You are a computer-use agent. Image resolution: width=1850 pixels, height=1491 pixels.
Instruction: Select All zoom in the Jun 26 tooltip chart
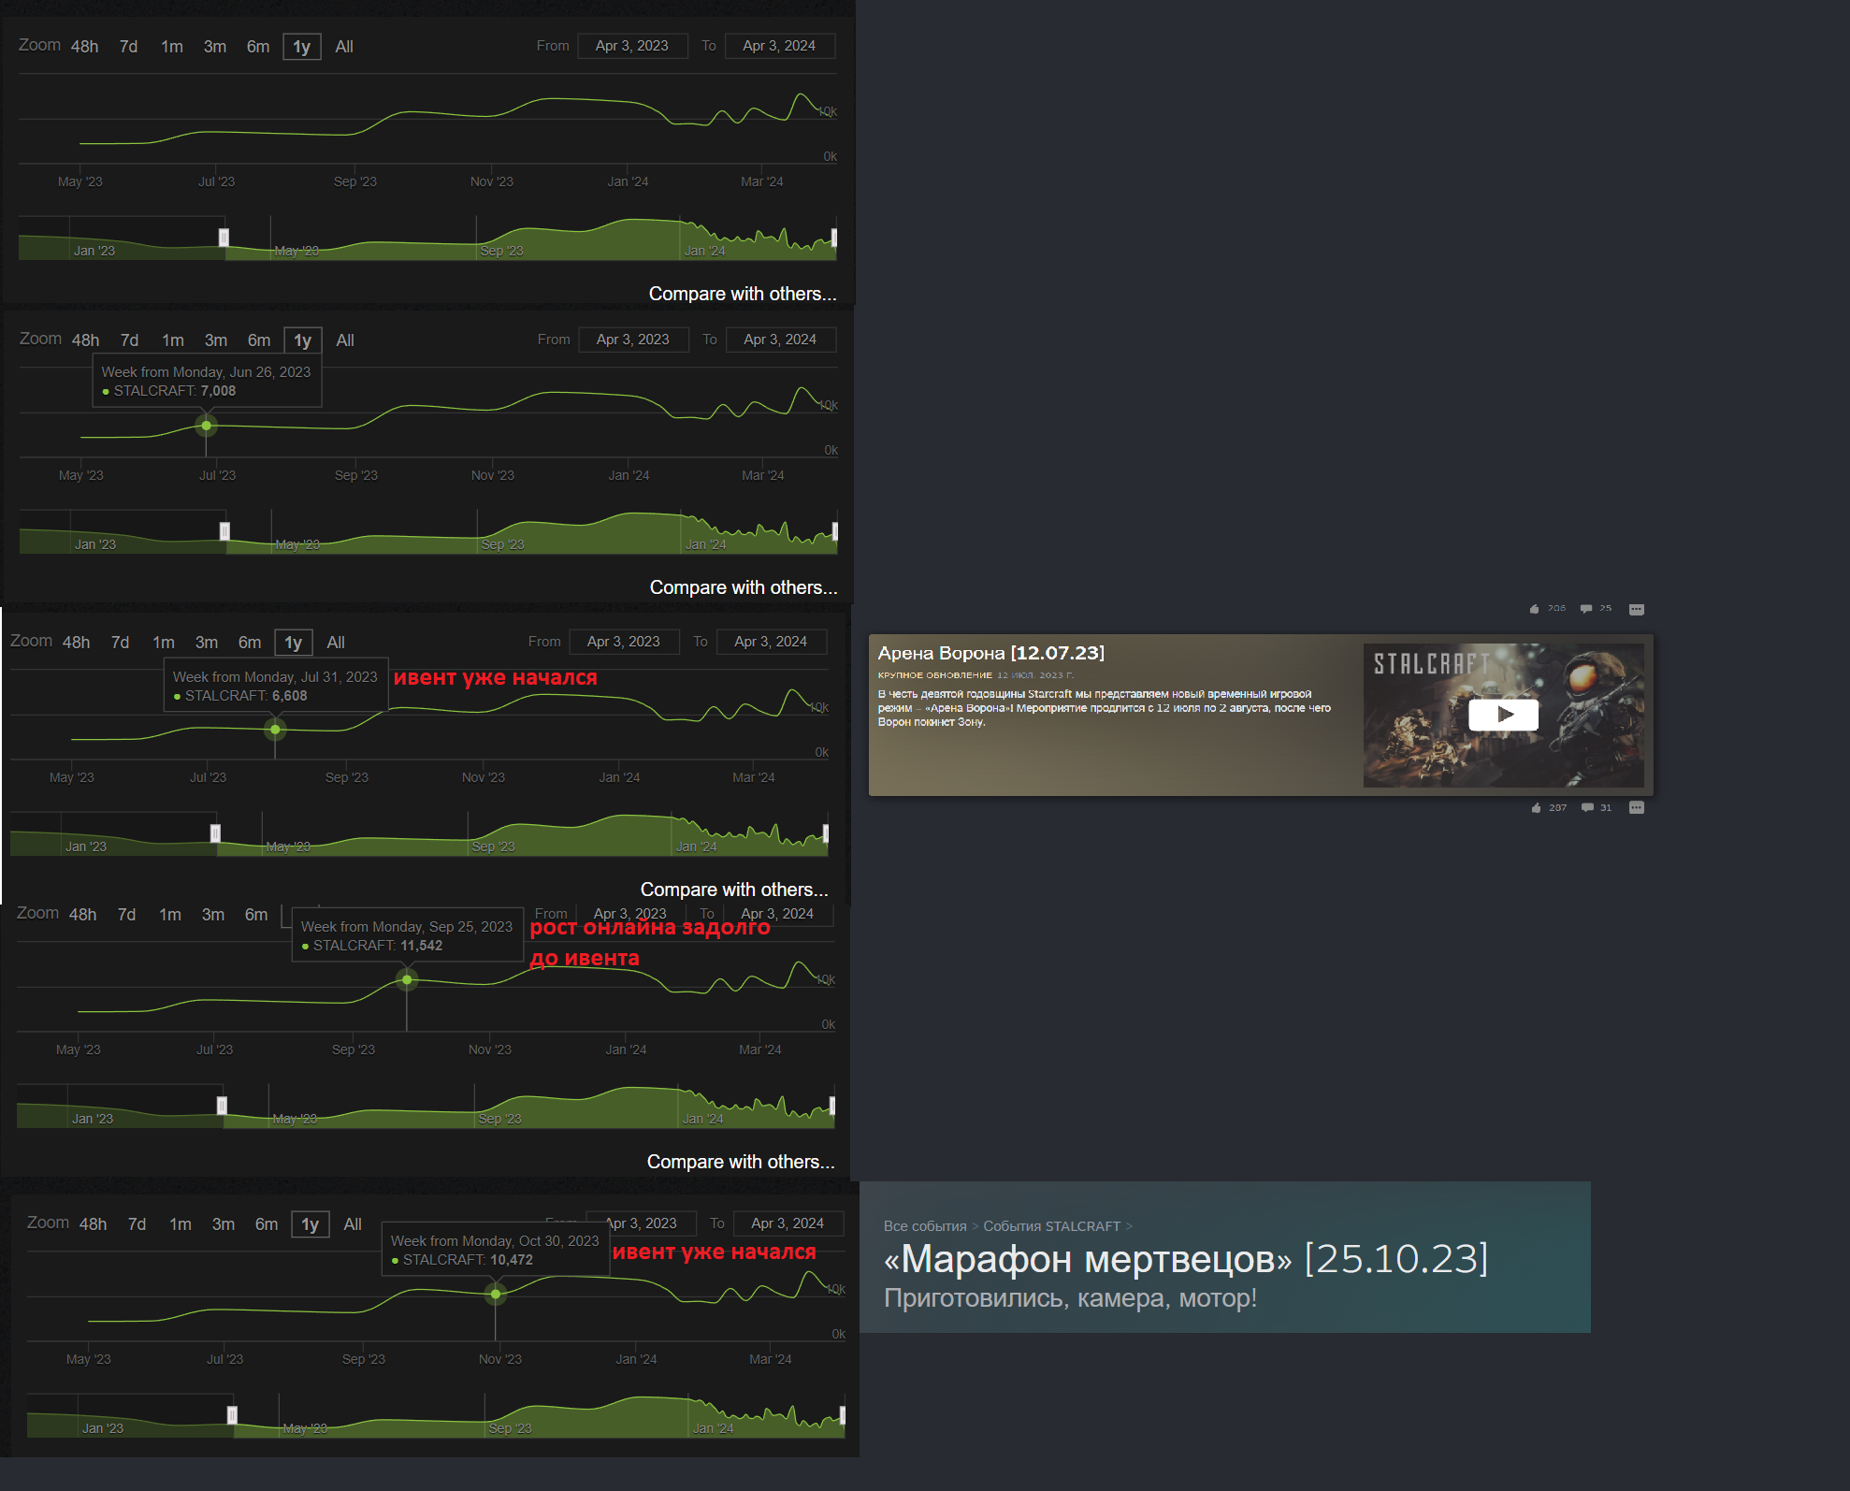click(344, 340)
